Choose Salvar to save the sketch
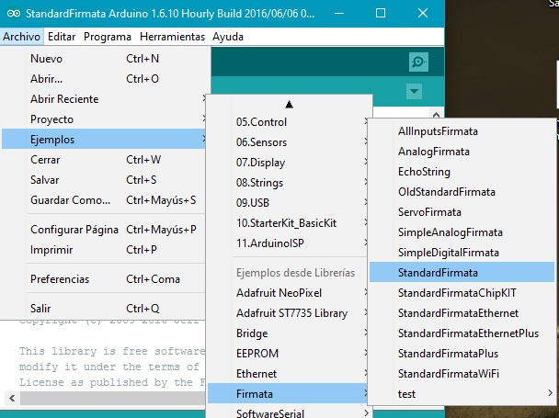Viewport: 559px width, 418px height. [x=103, y=180]
